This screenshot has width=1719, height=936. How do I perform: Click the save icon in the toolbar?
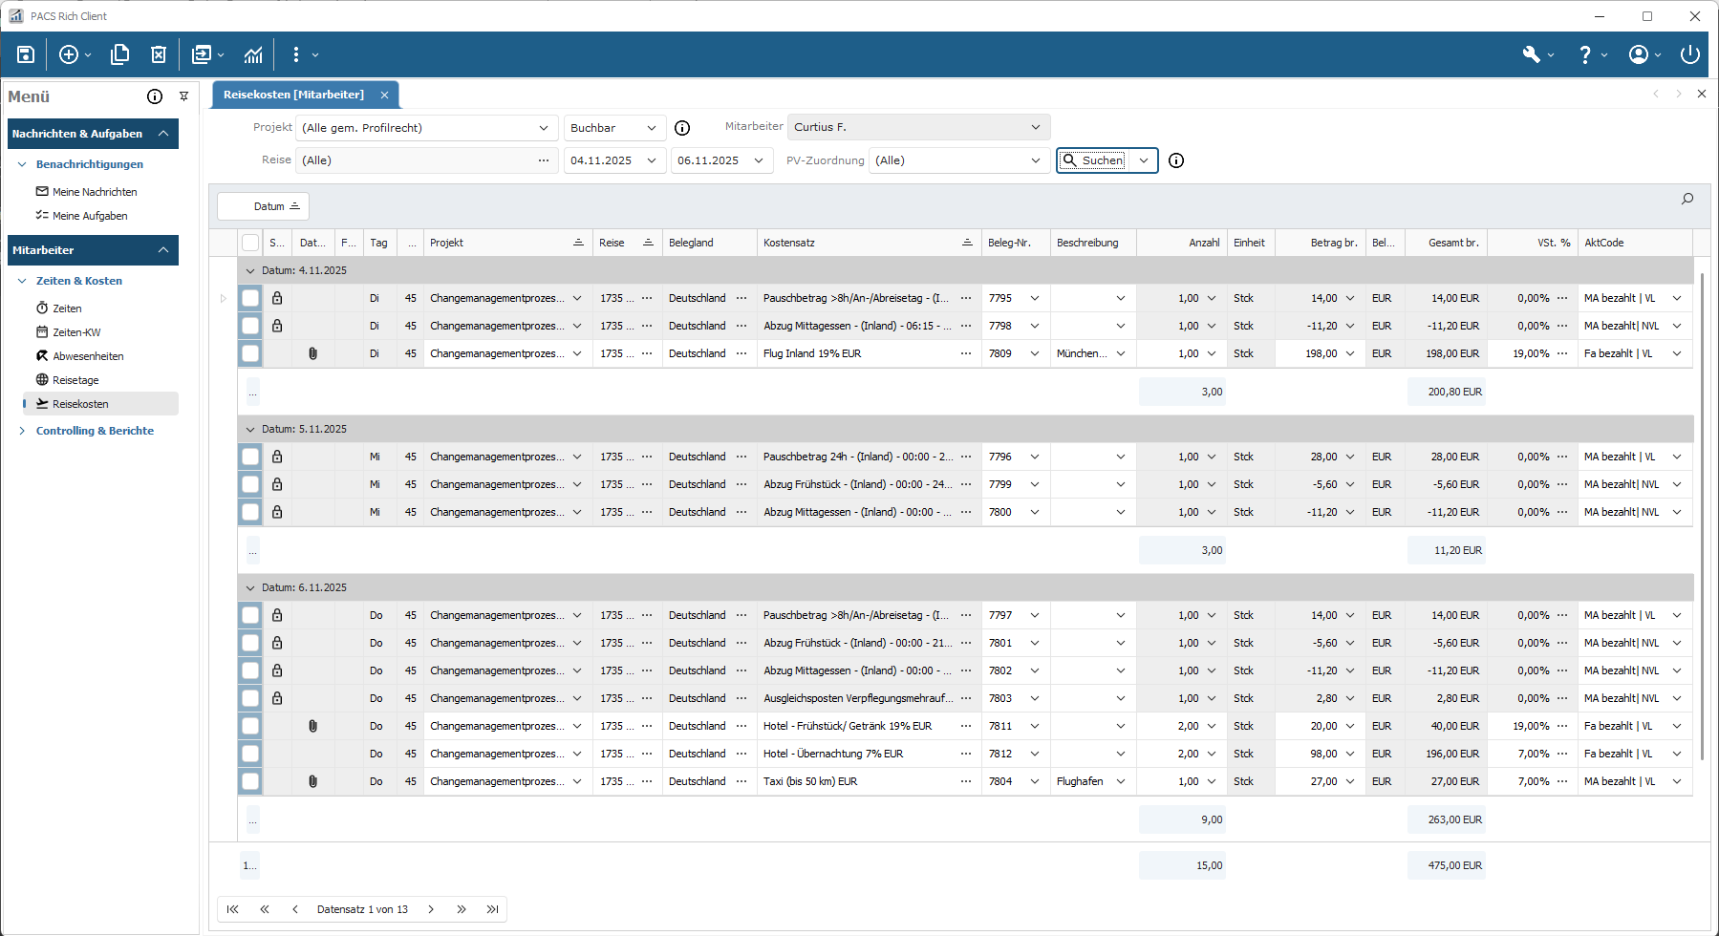(x=26, y=54)
